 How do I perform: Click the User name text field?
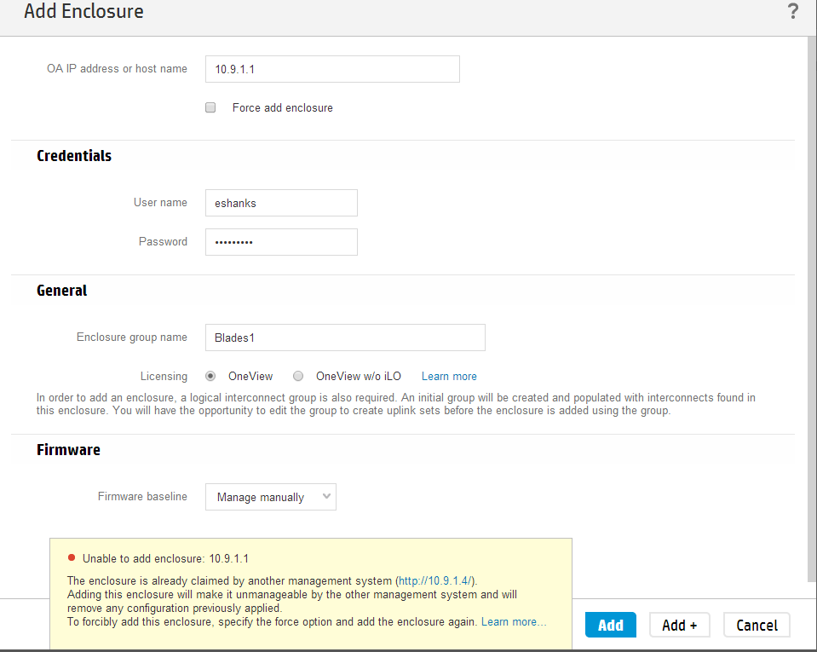tap(281, 203)
